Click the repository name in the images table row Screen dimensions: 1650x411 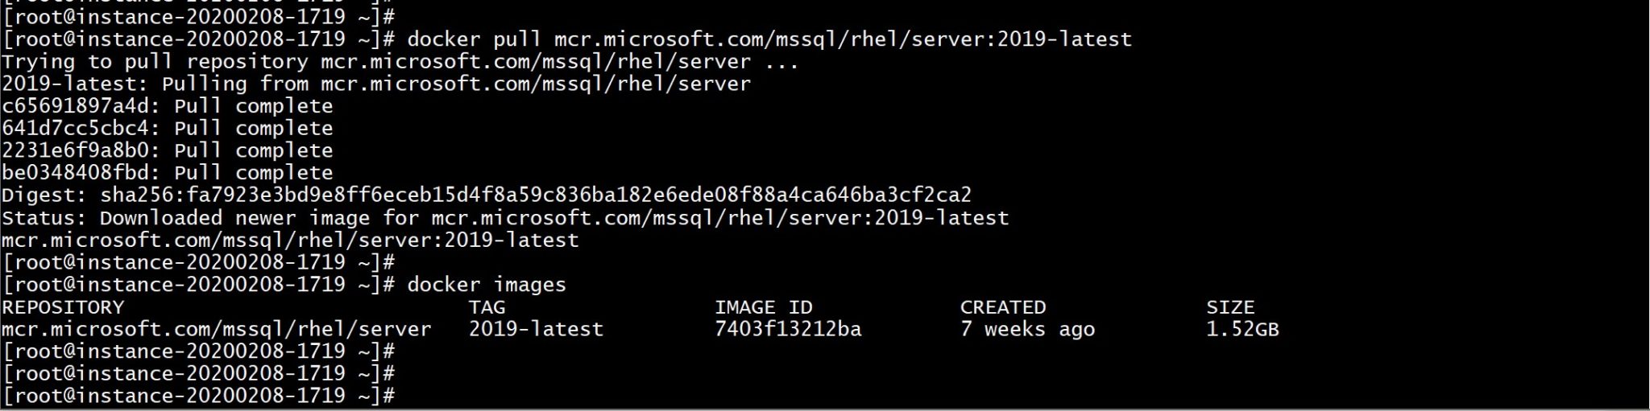coord(216,329)
